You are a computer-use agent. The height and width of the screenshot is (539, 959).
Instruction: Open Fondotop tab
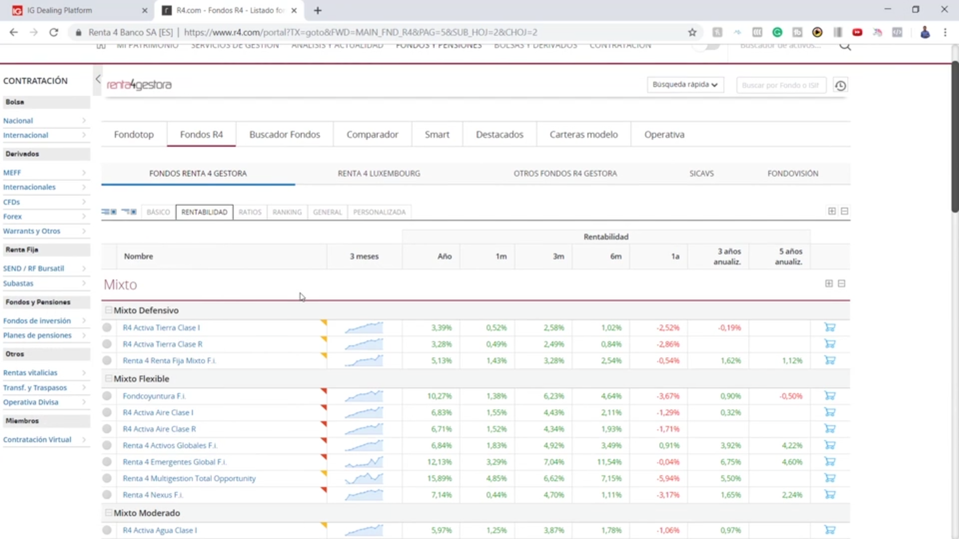click(x=134, y=134)
